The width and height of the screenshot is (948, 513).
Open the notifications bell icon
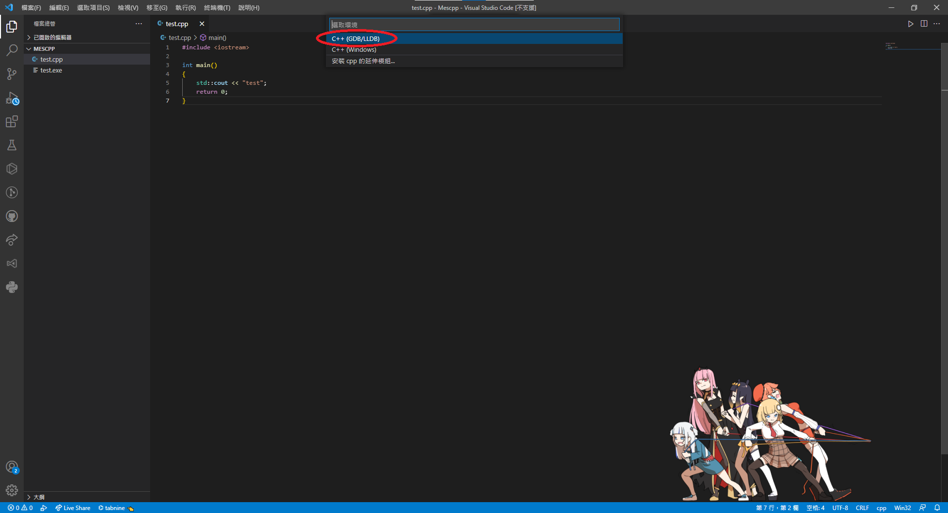(x=937, y=508)
